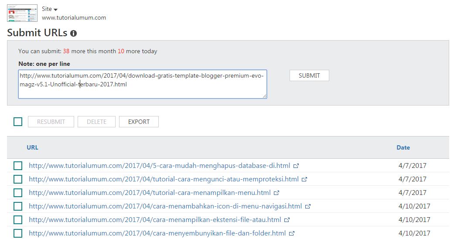Open external link icon for tutorial-cara-menampilkan-menu.html
Viewport: 454px width, 239px height.
276,193
